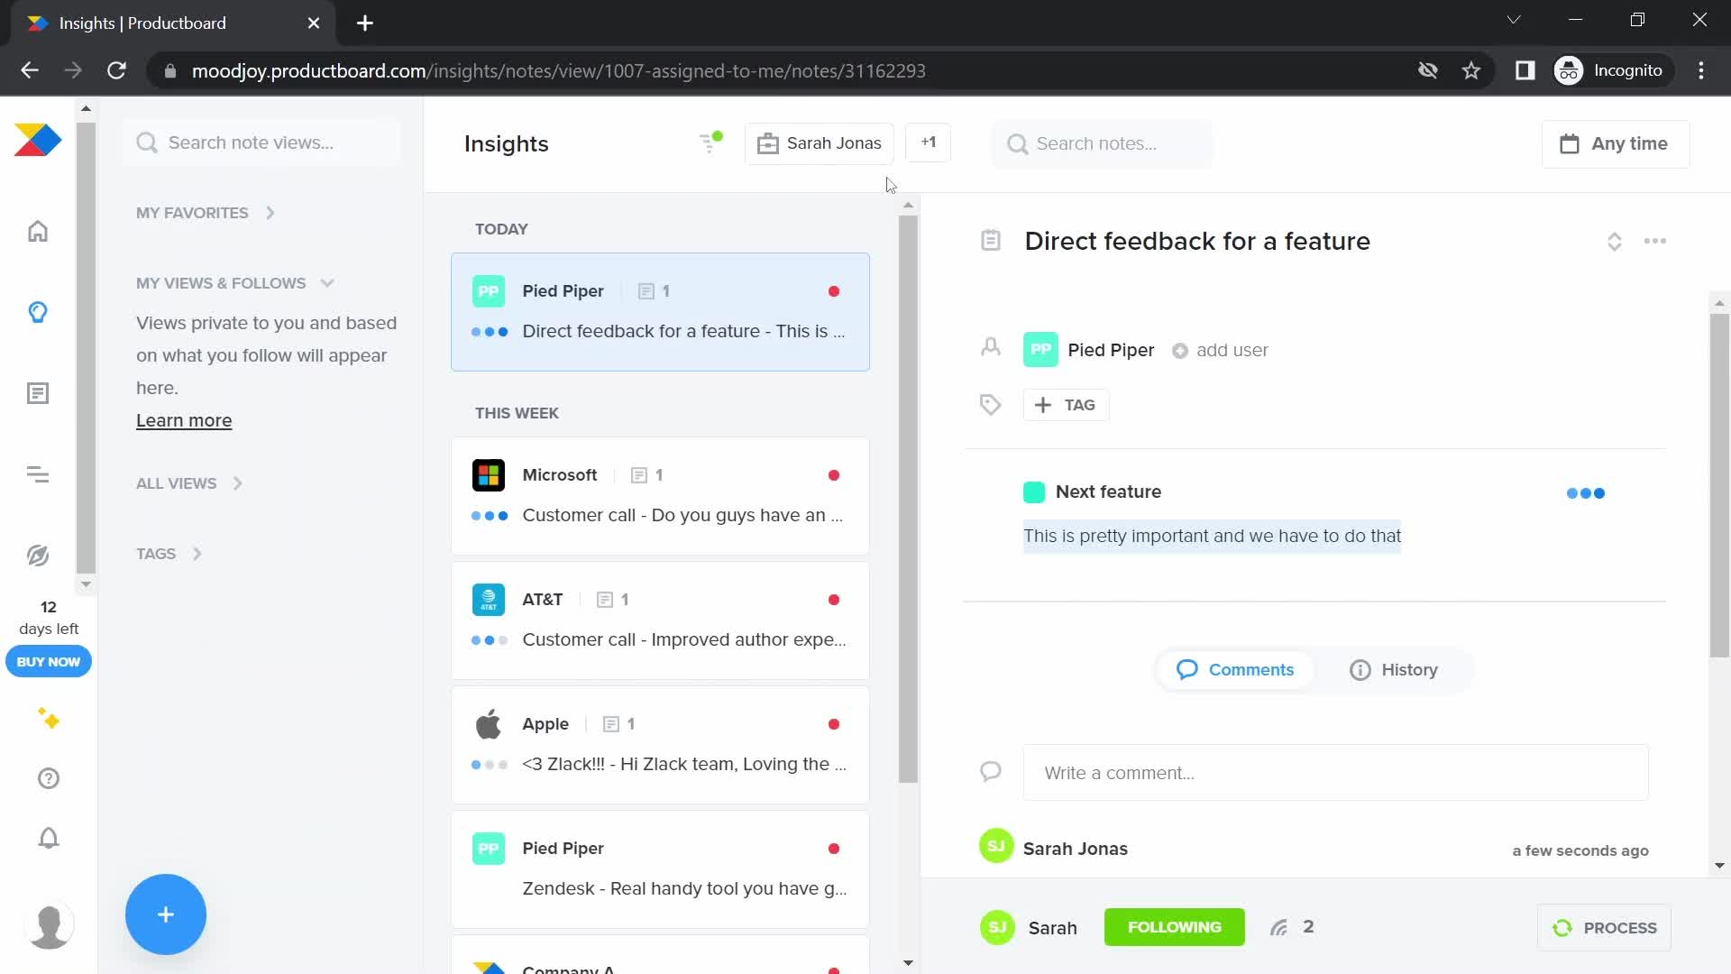1731x974 pixels.
Task: Open the filter icon next to Insights
Action: click(710, 142)
